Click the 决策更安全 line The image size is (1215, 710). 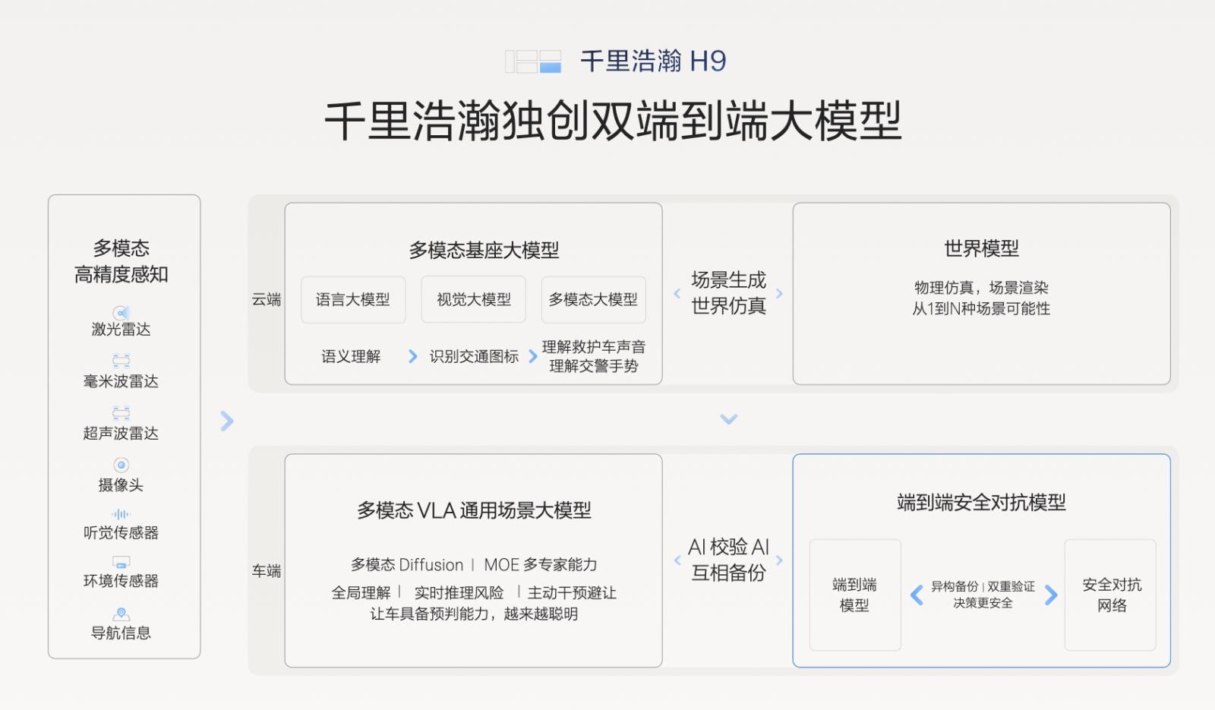(983, 604)
